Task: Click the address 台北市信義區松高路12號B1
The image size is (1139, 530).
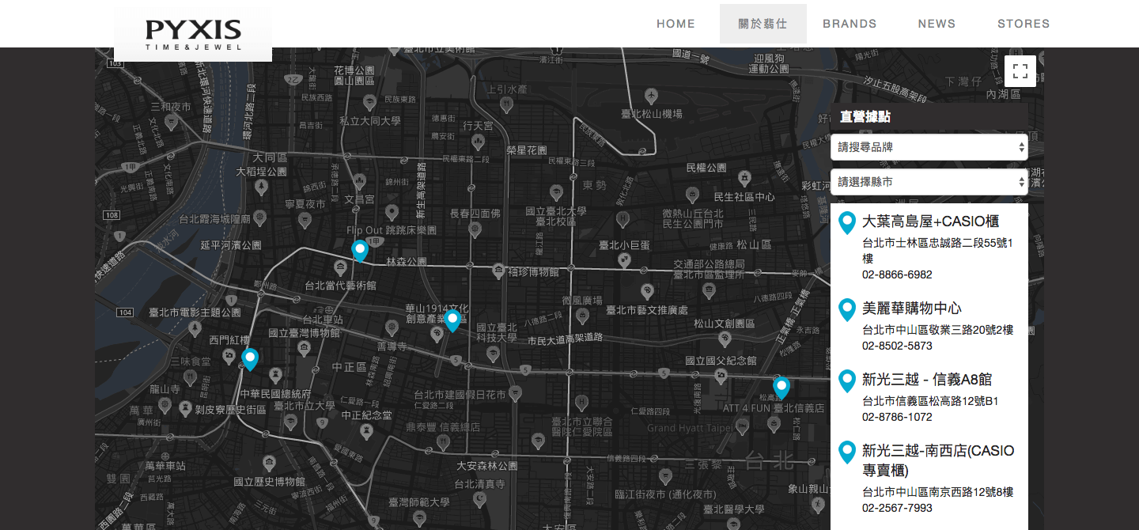Action: 930,401
